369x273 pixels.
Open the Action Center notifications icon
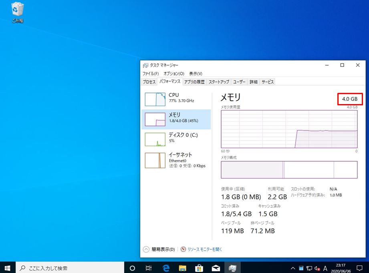(359, 268)
